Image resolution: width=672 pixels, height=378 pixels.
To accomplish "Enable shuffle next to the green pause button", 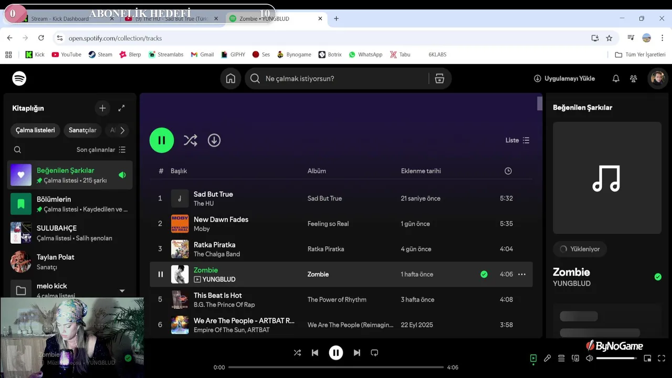I will coord(190,140).
